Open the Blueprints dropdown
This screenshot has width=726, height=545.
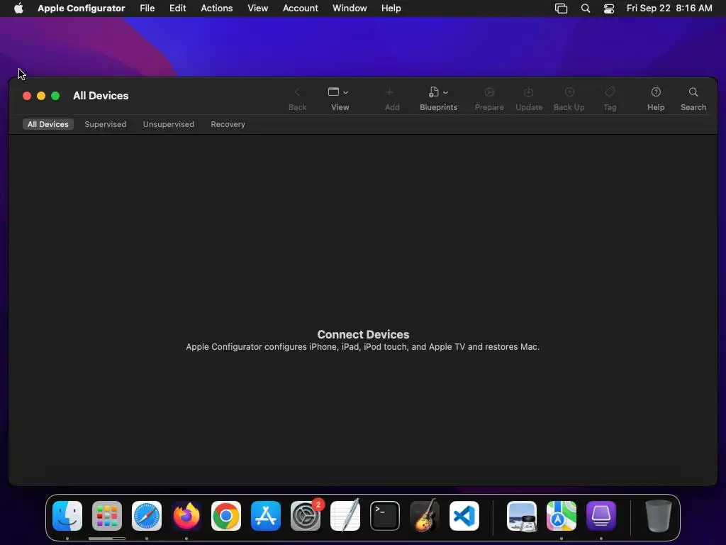(x=438, y=92)
